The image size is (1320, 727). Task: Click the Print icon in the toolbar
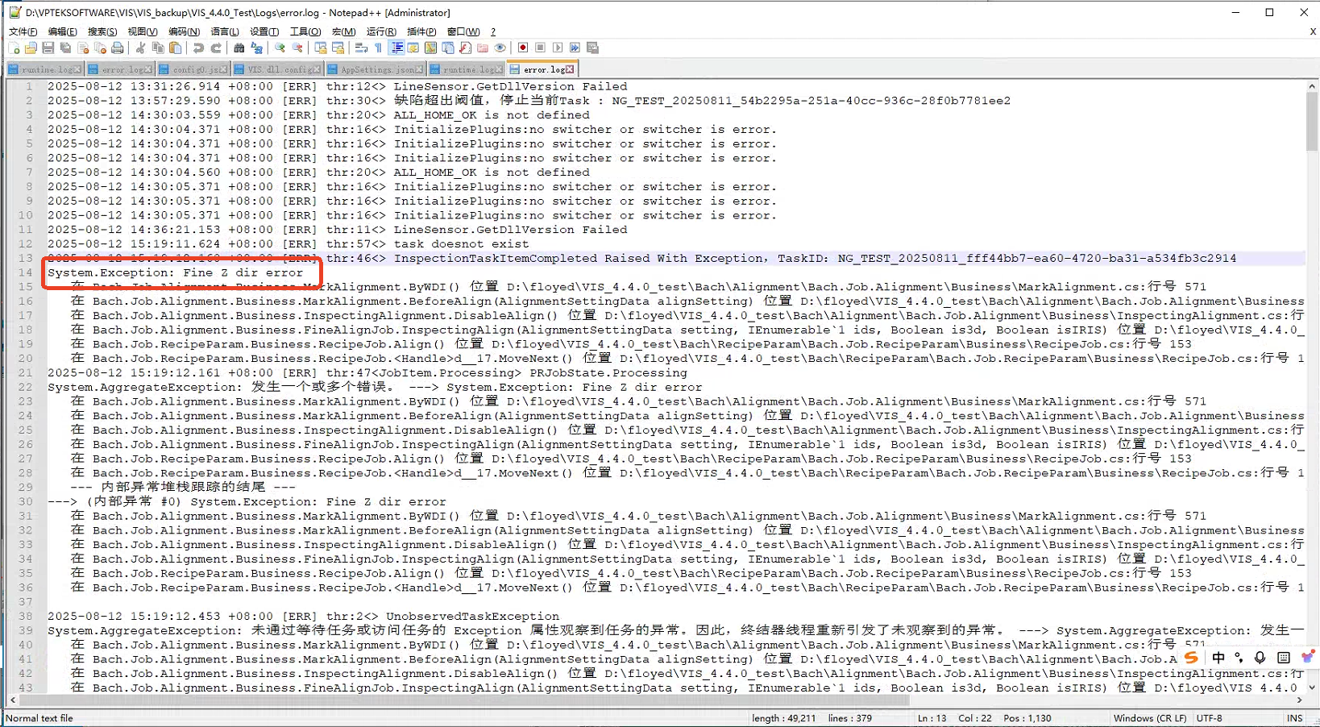coord(118,48)
